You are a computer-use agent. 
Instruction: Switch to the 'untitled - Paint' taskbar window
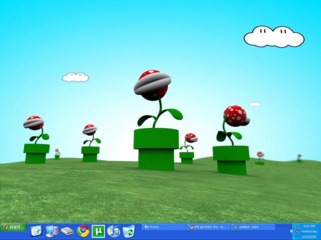pos(253,227)
